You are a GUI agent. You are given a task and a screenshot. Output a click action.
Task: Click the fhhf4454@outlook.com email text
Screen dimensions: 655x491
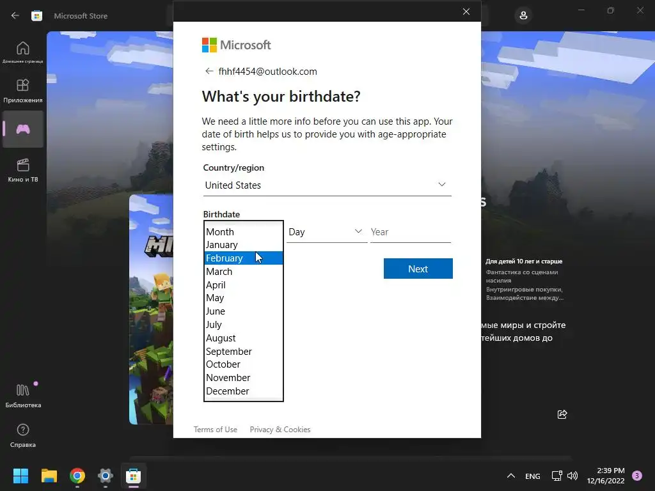click(267, 72)
